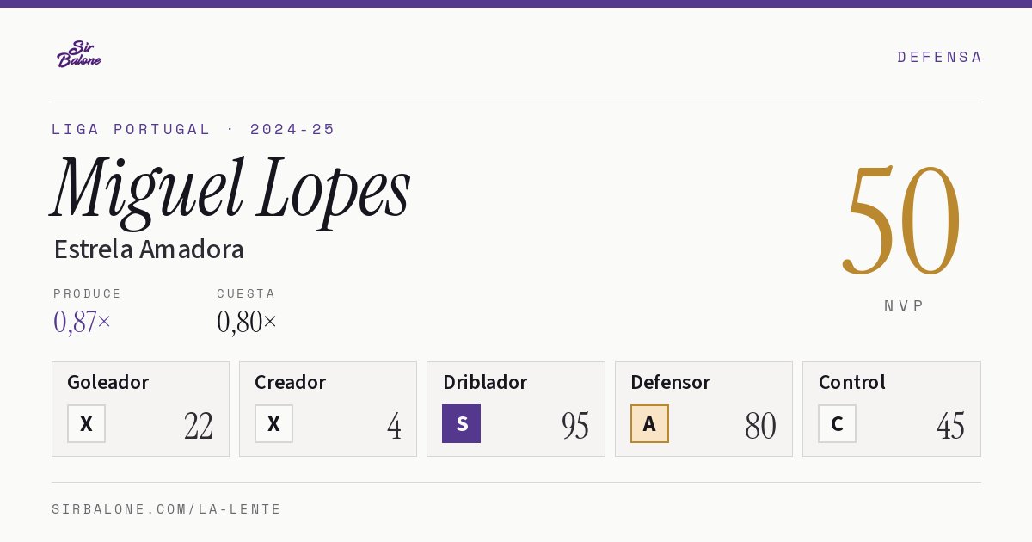This screenshot has height=542, width=1032.
Task: Click the A grade badge under Defensor
Action: [649, 423]
